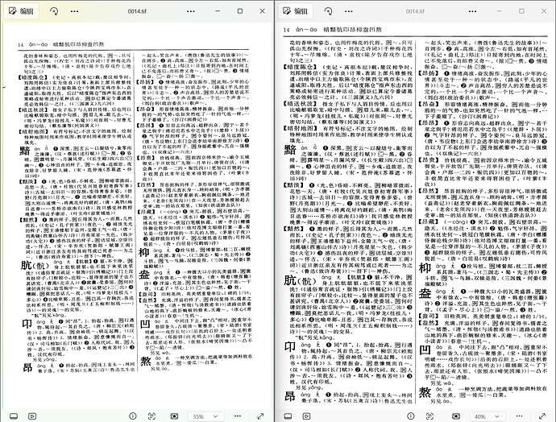This screenshot has width=556, height=422.
Task: Open bottom ellipsis menu in the left window
Action: click(x=238, y=416)
